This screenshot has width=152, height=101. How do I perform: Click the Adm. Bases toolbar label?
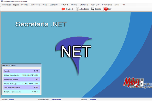84,9
